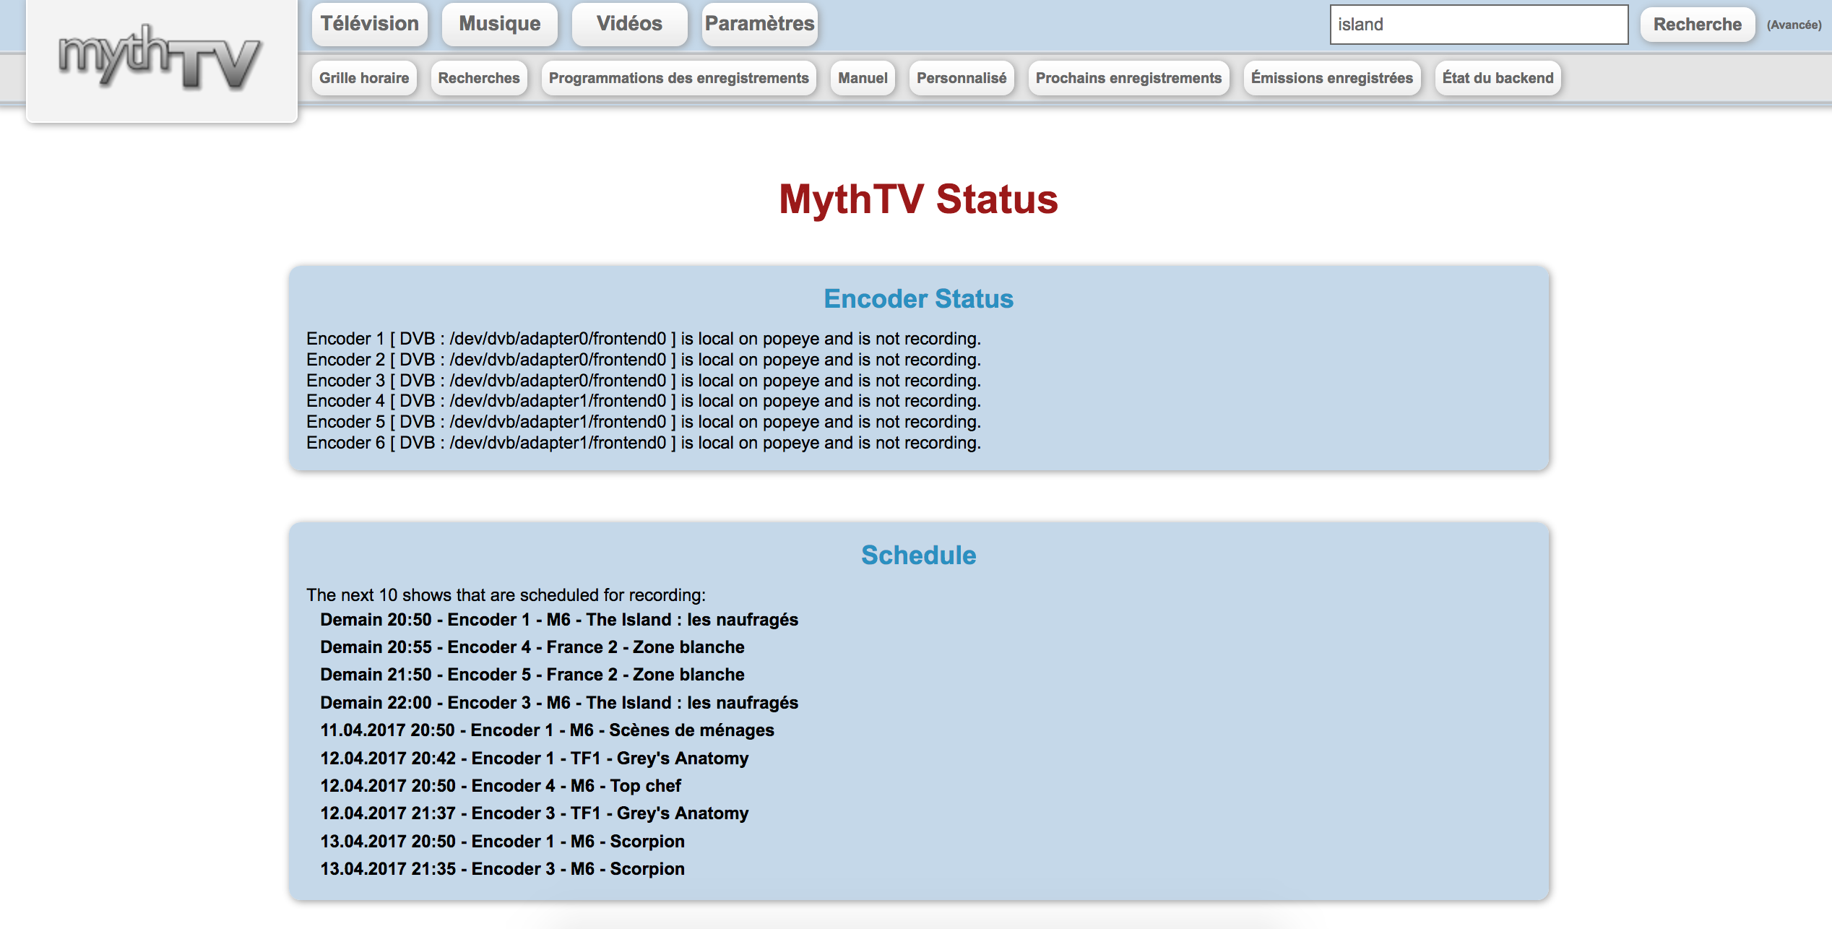The width and height of the screenshot is (1832, 929).
Task: Click the Encoder 2 status line
Action: (x=644, y=360)
